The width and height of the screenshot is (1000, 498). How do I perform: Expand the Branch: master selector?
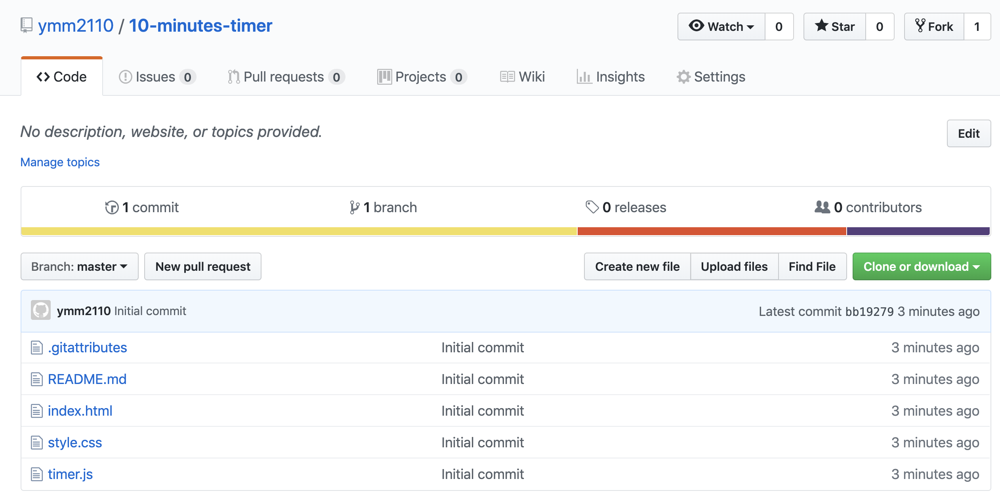pos(79,266)
